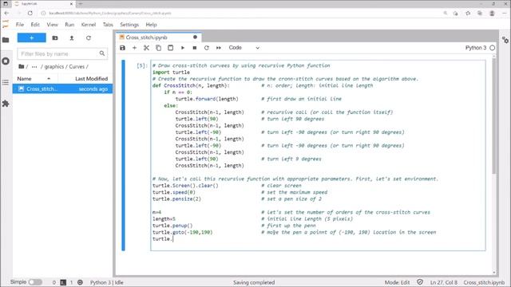This screenshot has width=511, height=287.
Task: Save the notebook with the floppy disk icon
Action: tap(122, 48)
